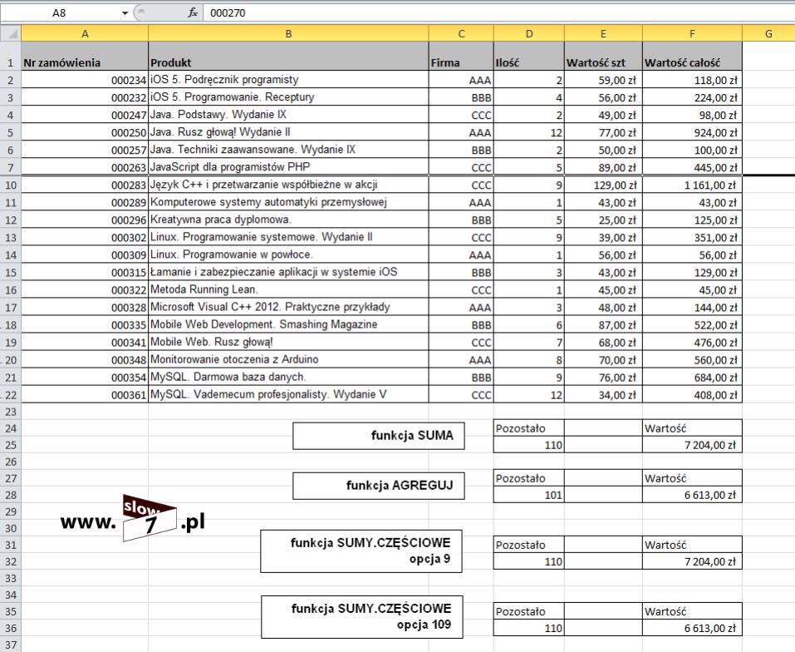Click 'funkcja SUMY.CZĘŚCIOWE opcja 109' text box
Screen dimensions: 795x652
pyautogui.click(x=362, y=617)
